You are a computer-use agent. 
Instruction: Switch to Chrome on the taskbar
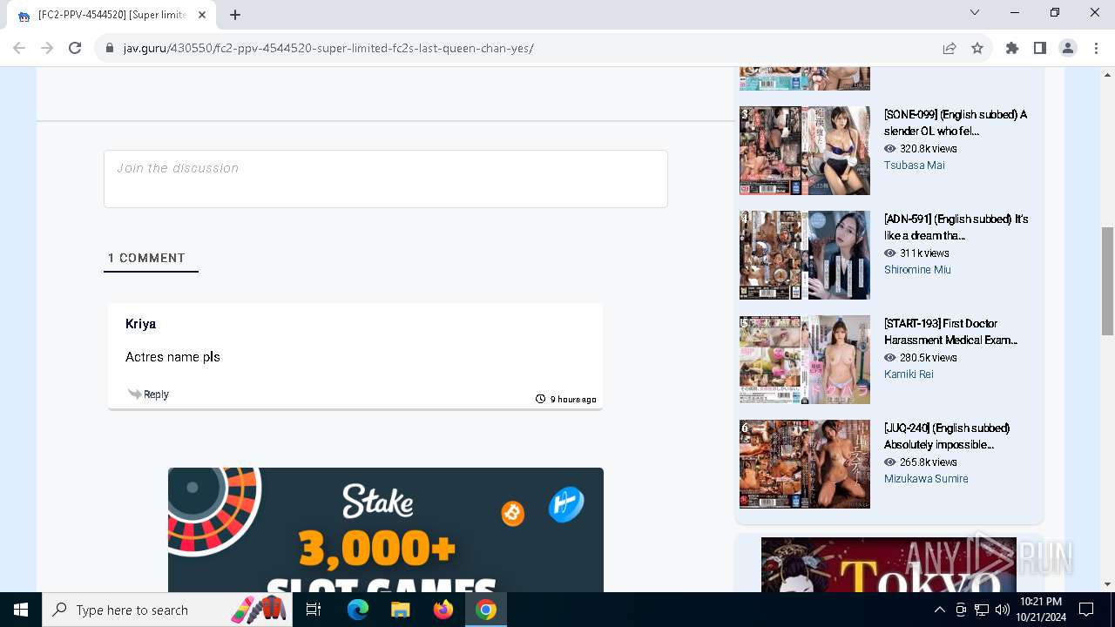click(486, 610)
